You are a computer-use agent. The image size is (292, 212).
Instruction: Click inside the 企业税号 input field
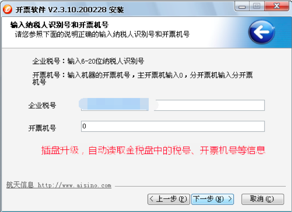coord(173,105)
